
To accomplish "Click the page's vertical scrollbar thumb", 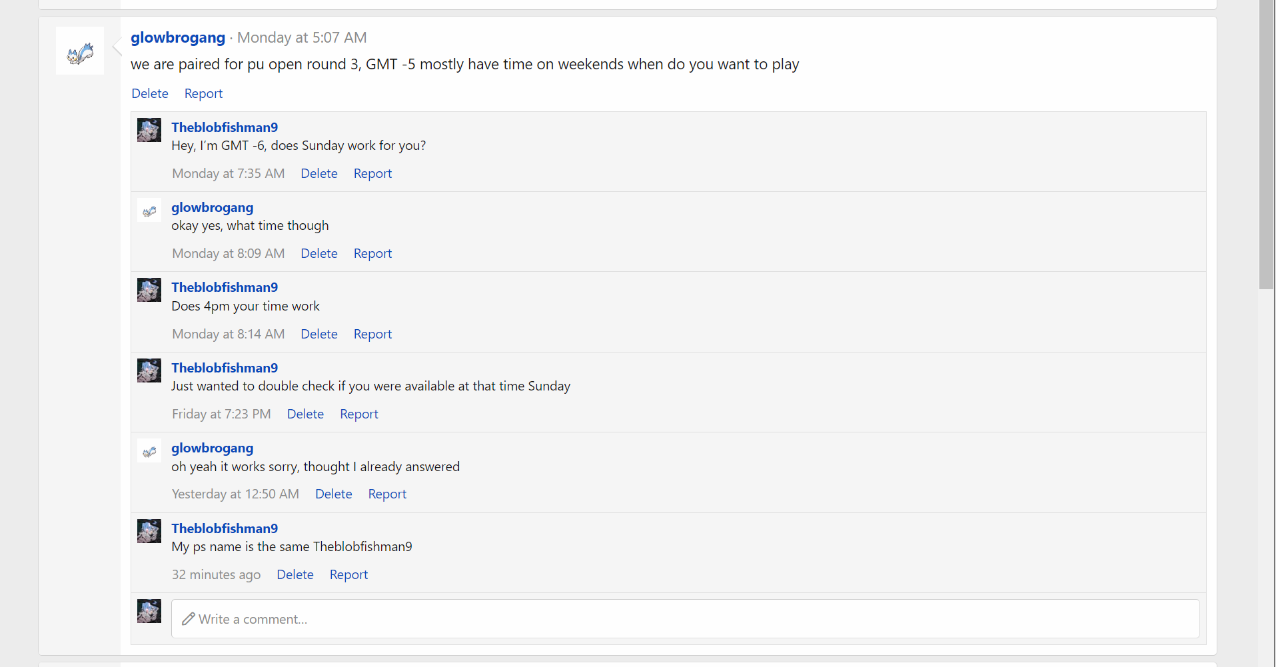I will pyautogui.click(x=1267, y=144).
